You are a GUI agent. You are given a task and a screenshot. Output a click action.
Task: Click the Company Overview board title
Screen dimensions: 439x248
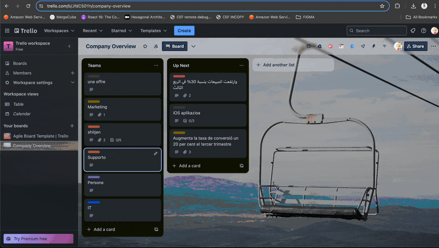[x=111, y=47]
